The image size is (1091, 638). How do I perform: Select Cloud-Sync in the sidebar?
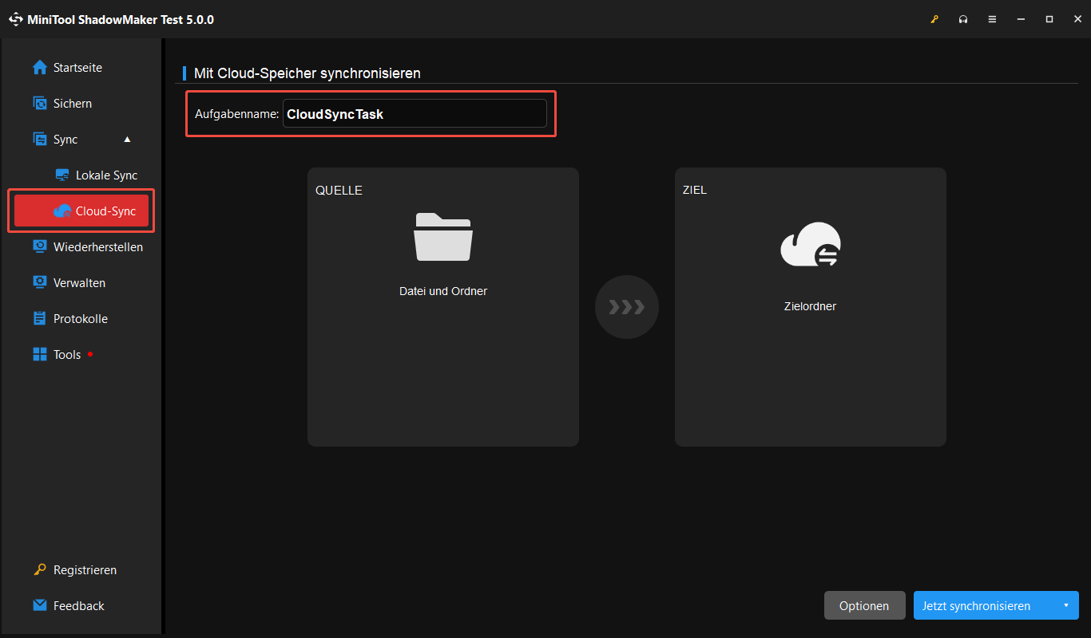(x=81, y=211)
